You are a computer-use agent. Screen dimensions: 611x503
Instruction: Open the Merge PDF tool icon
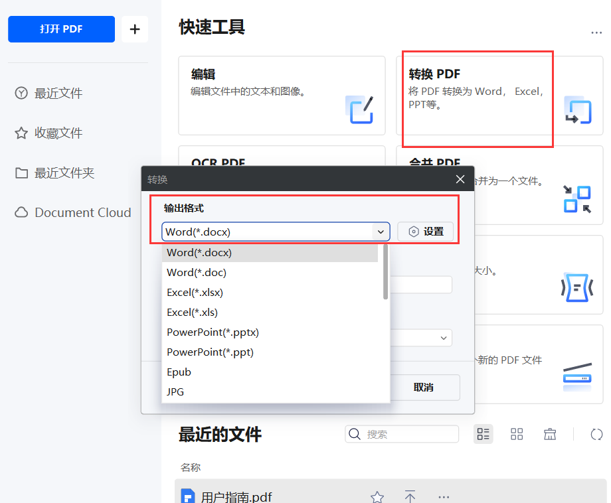(577, 198)
